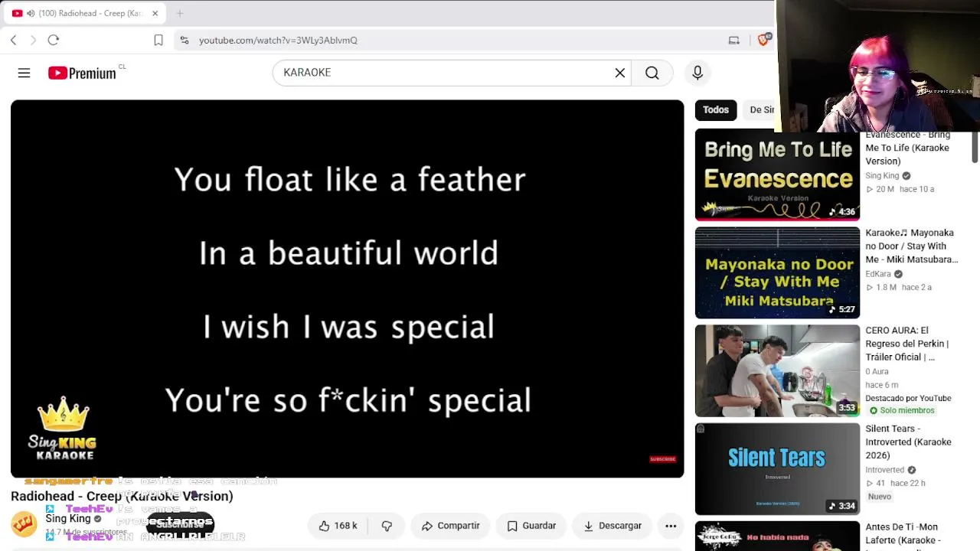Open more actions three-dot menu
The height and width of the screenshot is (551, 980).
pos(671,526)
